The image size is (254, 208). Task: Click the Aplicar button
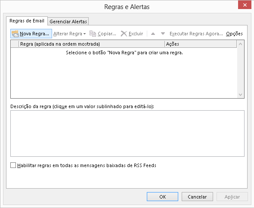(x=232, y=197)
